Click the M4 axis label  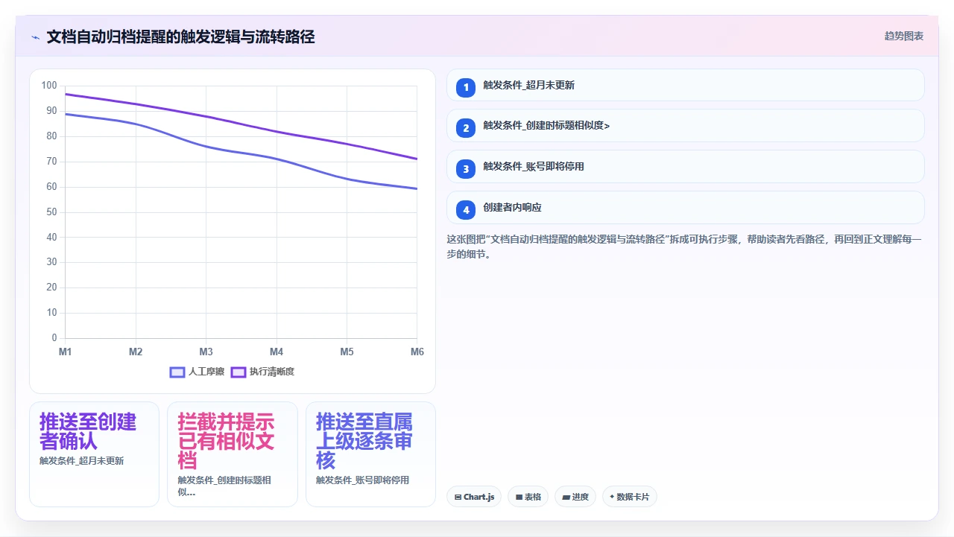(277, 352)
